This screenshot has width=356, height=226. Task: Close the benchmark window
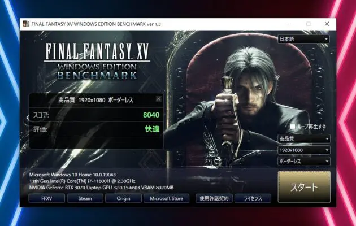click(x=327, y=24)
